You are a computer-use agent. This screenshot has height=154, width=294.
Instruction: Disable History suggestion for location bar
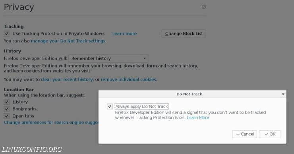[7, 102]
